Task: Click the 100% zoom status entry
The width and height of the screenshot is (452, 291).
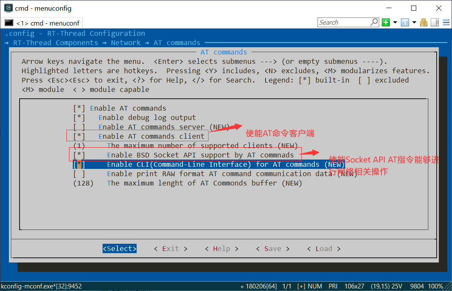Action: [435, 286]
